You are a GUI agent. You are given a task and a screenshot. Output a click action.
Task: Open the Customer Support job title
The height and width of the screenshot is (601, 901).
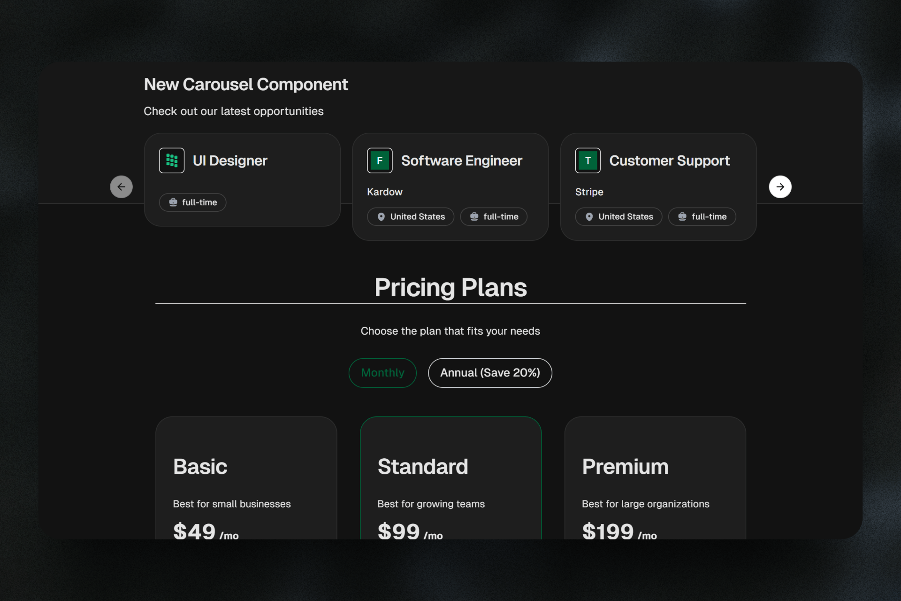669,161
